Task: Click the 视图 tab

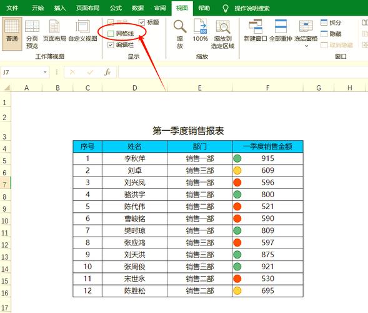Action: (x=182, y=8)
